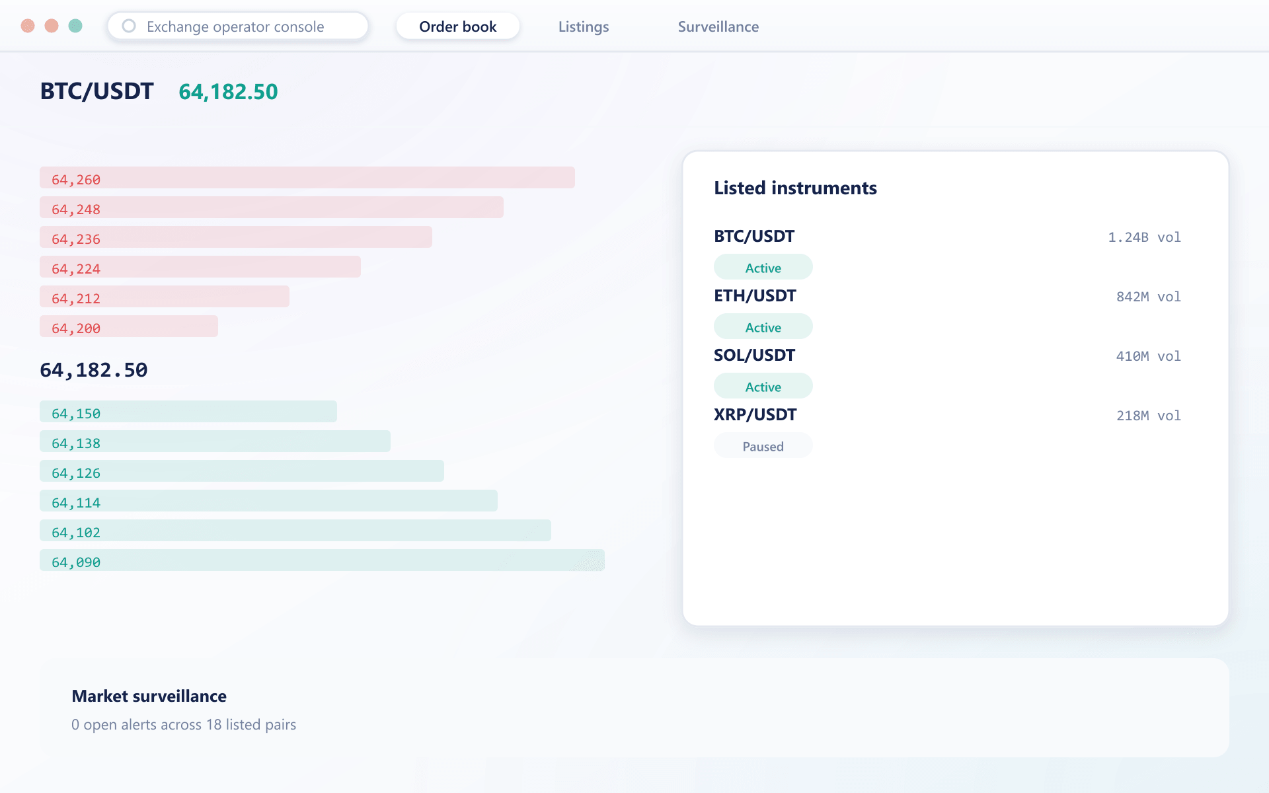Click the 218M vol figure
Image resolution: width=1269 pixels, height=793 pixels.
click(x=1149, y=416)
